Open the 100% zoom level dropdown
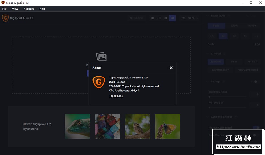This screenshot has height=155, width=265. tap(193, 18)
